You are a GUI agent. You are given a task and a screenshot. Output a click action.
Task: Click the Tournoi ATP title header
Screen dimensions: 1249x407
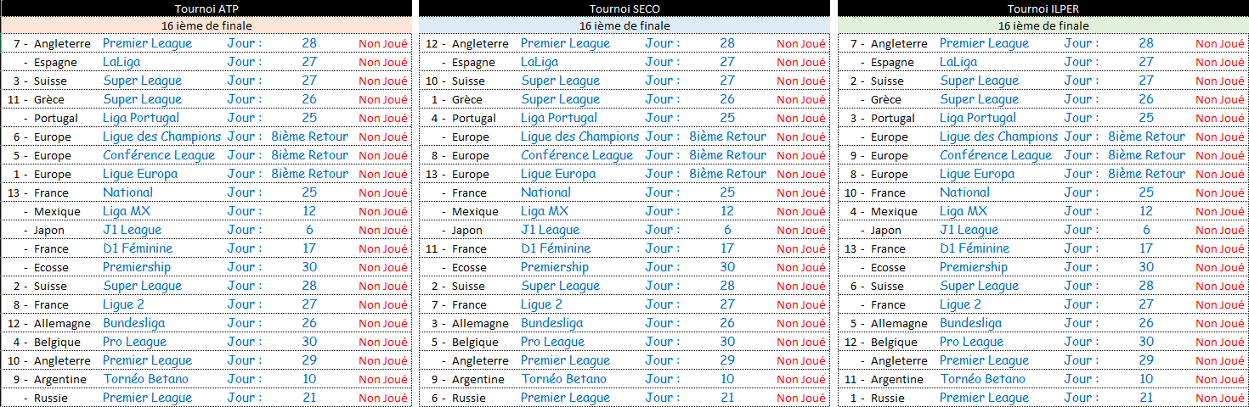[206, 8]
